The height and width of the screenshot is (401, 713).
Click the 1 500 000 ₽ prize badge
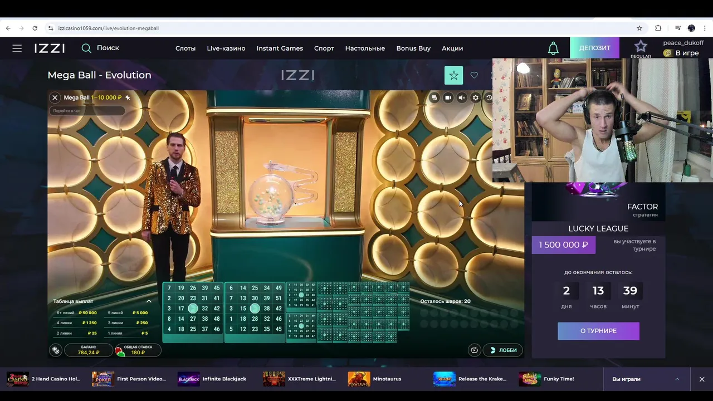tap(563, 245)
